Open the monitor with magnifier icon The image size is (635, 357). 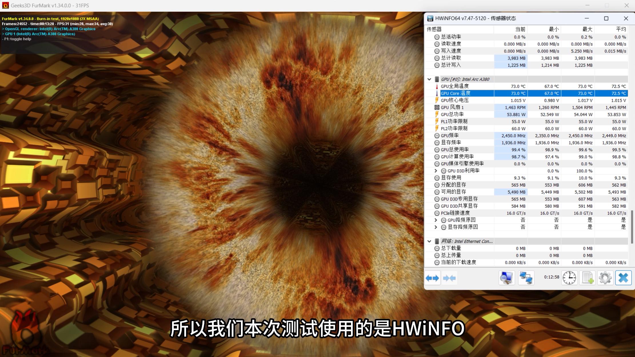(506, 278)
